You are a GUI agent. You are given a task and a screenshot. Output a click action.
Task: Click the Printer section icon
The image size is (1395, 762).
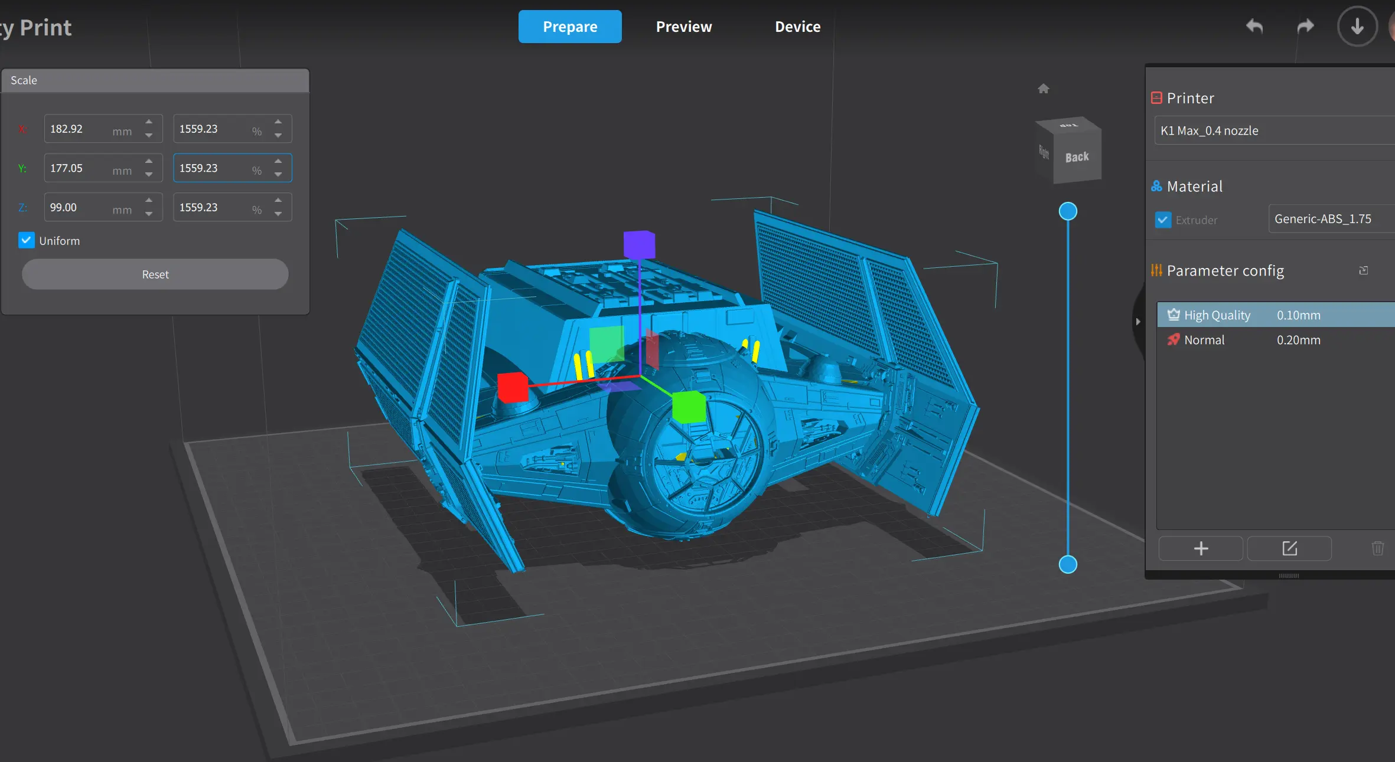[x=1156, y=98]
